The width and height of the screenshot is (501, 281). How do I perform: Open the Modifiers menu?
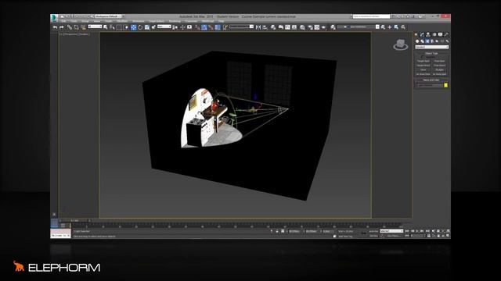122,21
